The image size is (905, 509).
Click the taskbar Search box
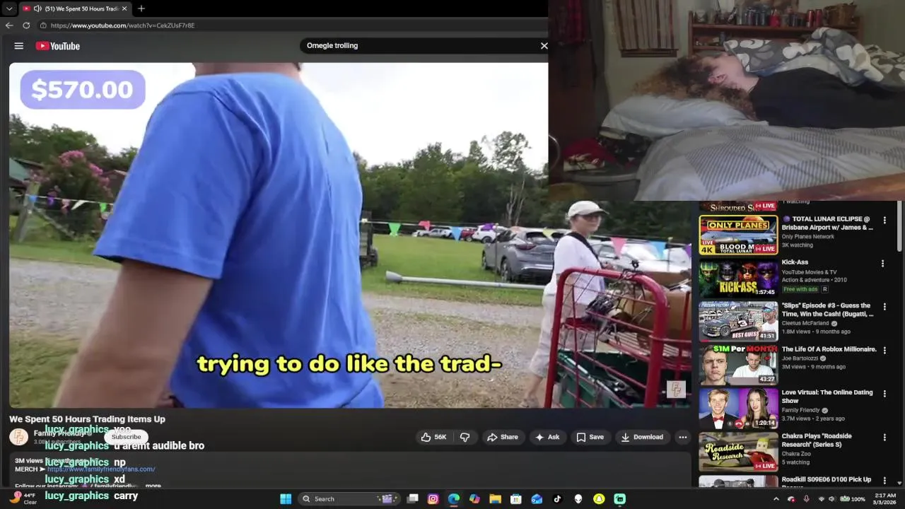click(x=349, y=499)
